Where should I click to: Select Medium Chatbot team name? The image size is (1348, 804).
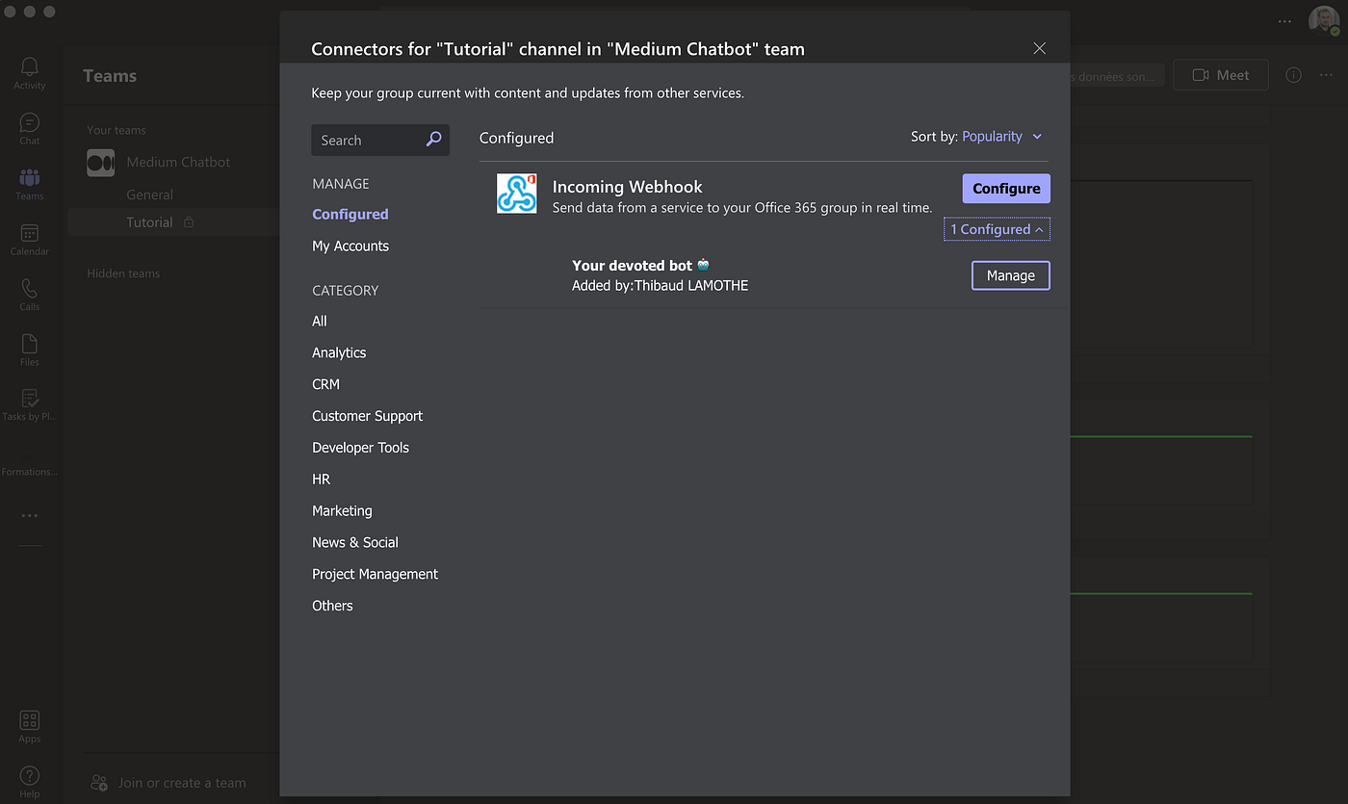click(178, 163)
